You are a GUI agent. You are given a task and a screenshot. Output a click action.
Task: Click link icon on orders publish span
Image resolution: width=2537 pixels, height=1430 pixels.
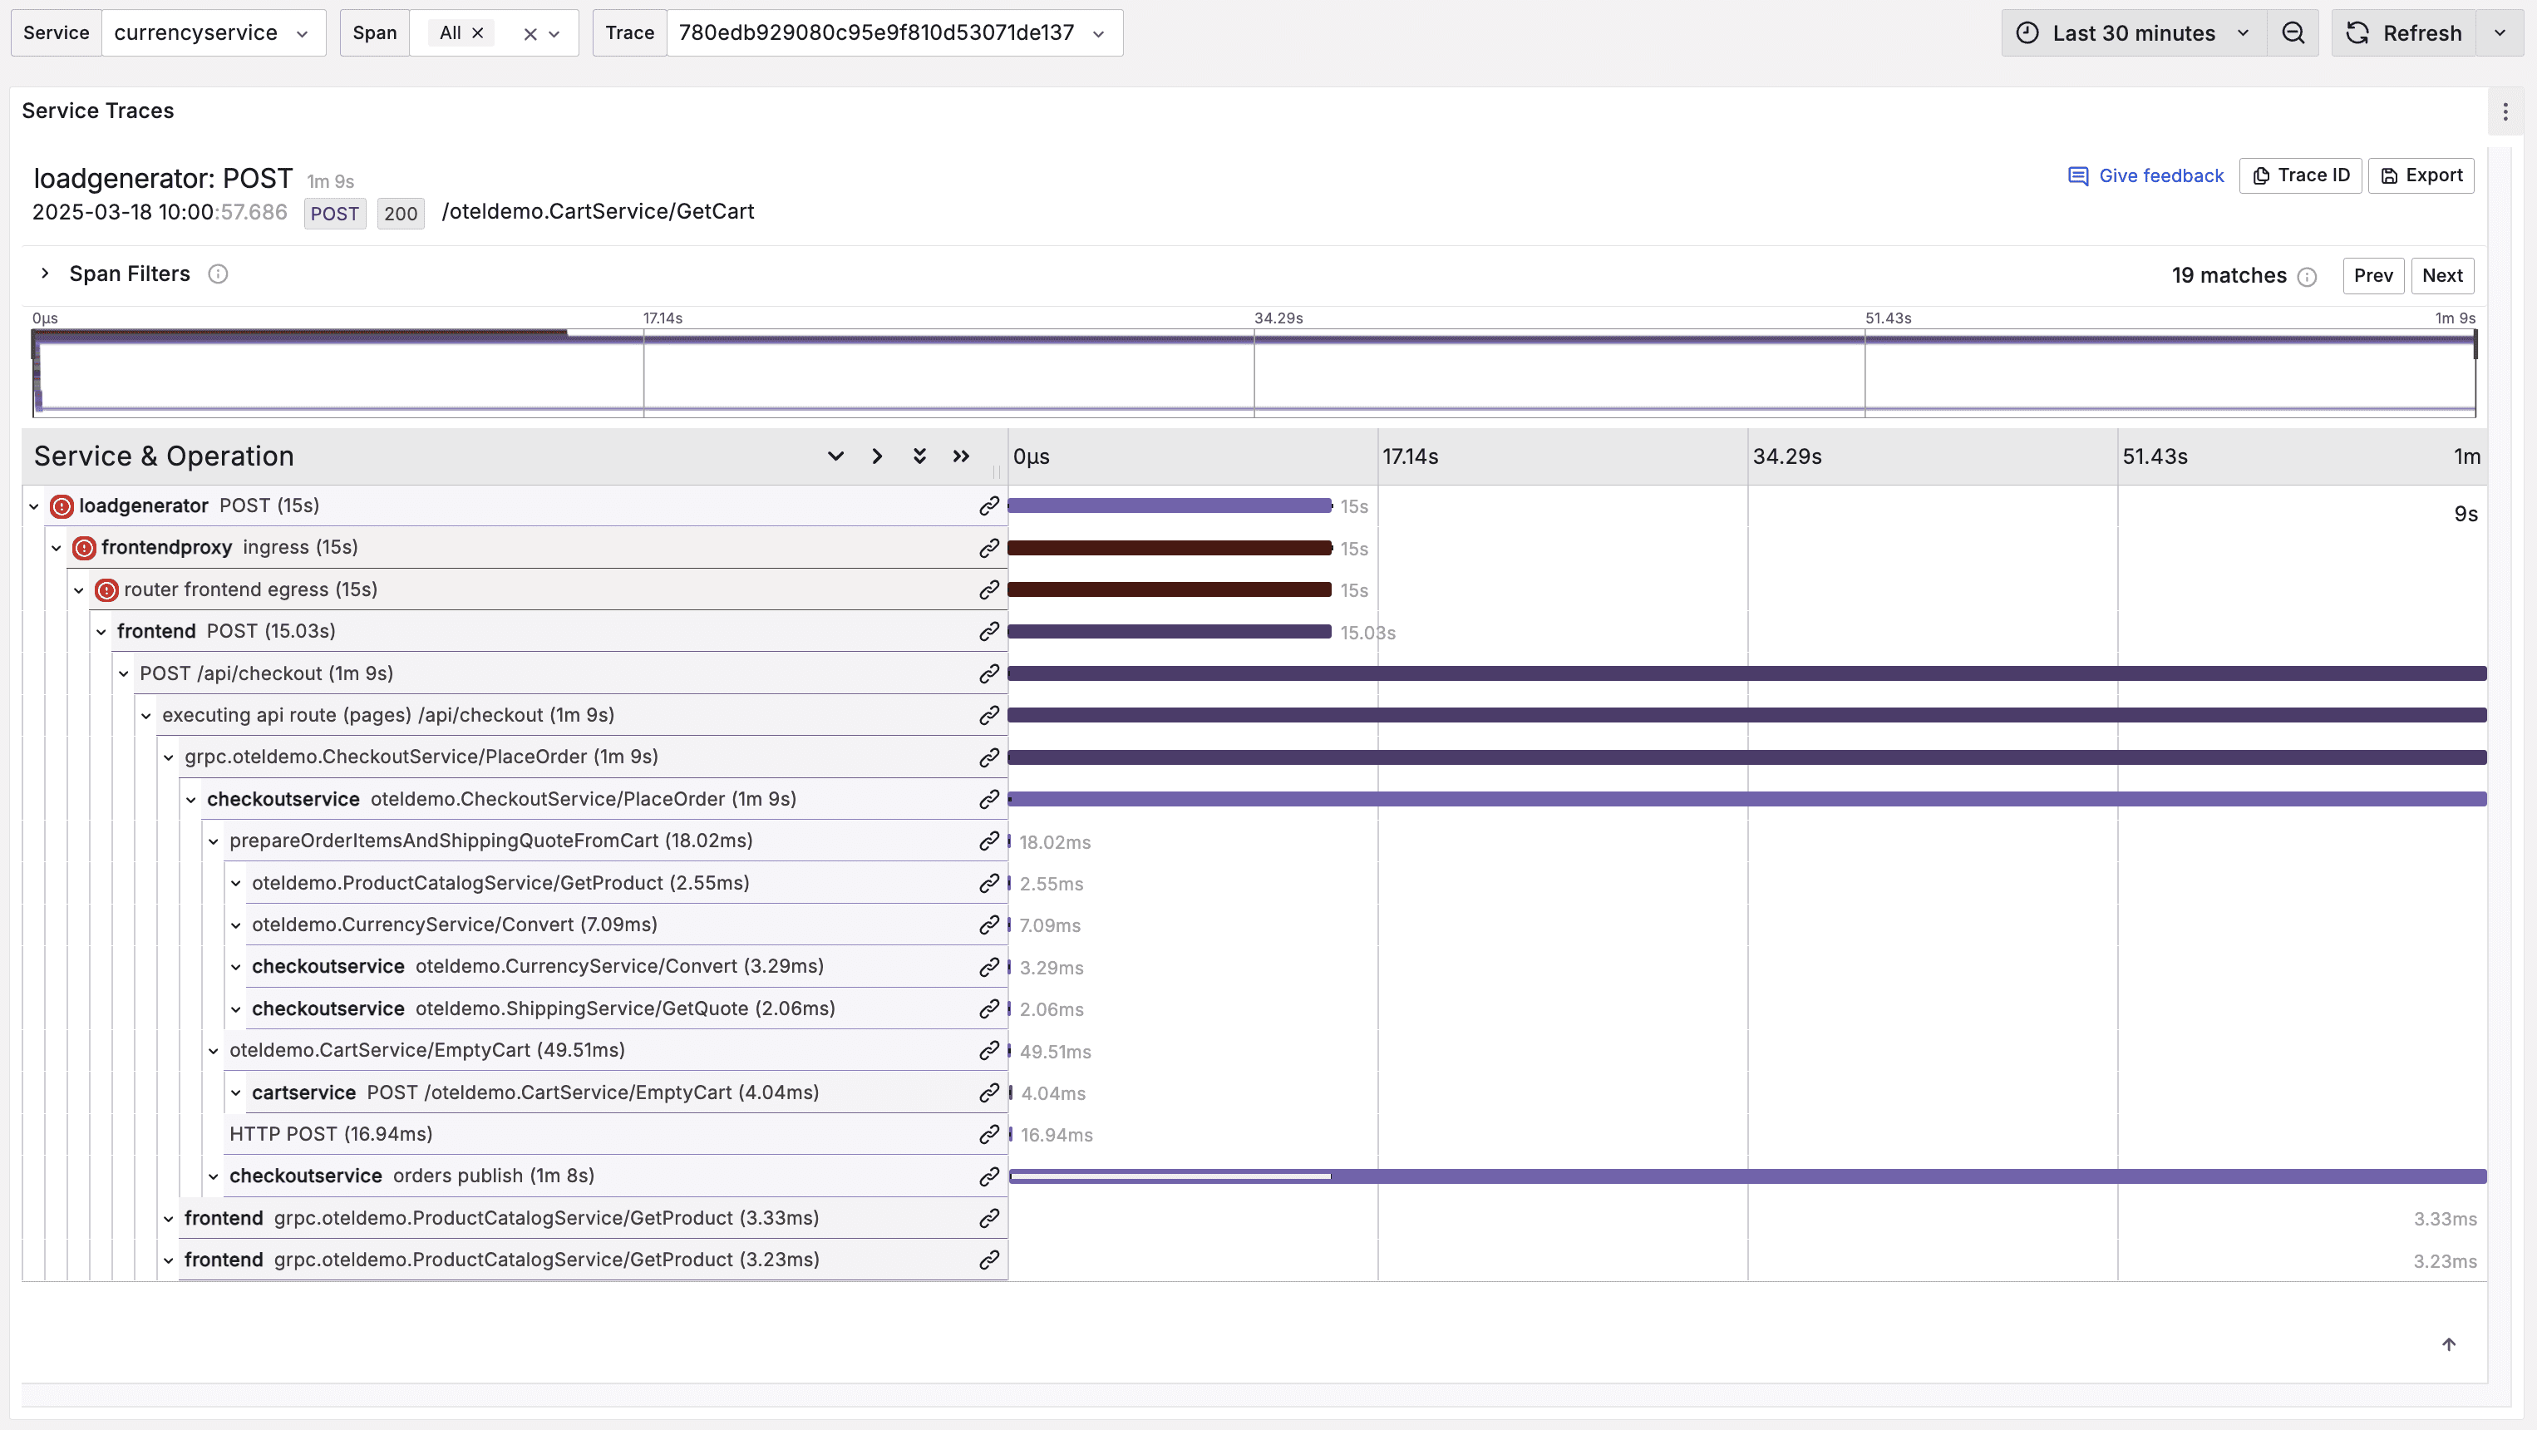[989, 1176]
